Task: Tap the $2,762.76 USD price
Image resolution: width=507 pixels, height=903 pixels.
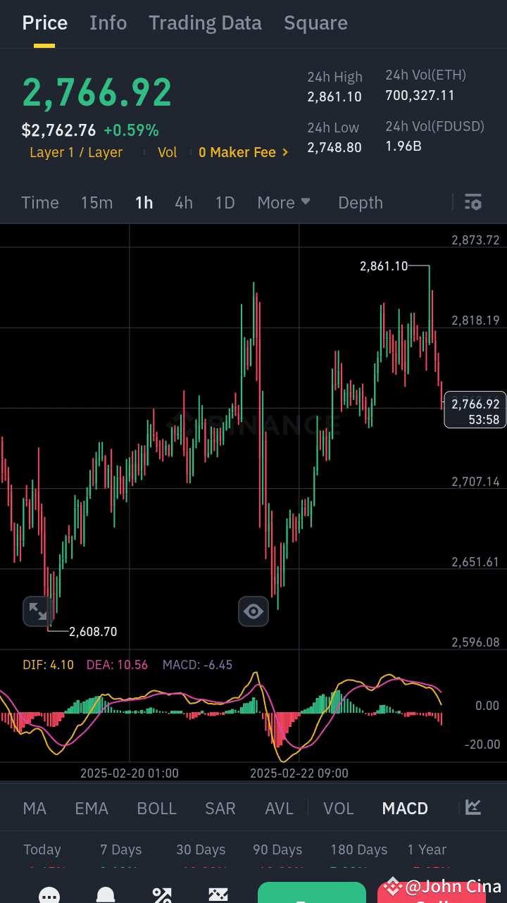Action: [59, 130]
